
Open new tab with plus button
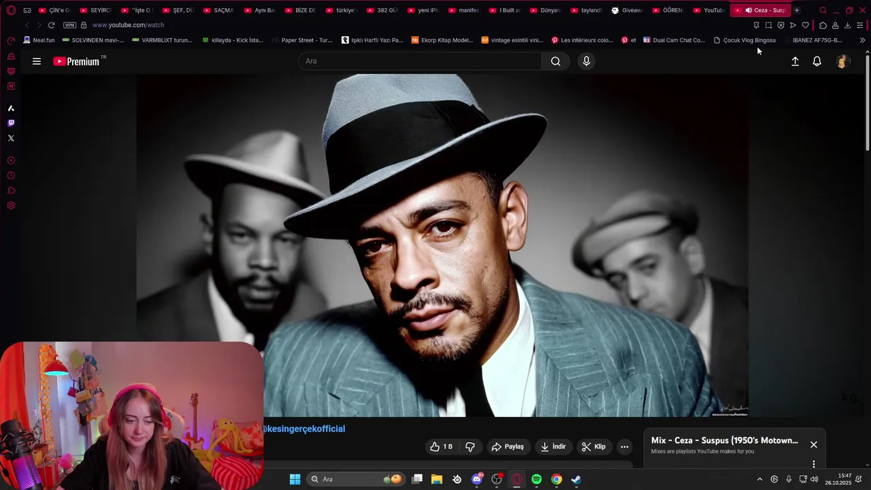point(797,10)
